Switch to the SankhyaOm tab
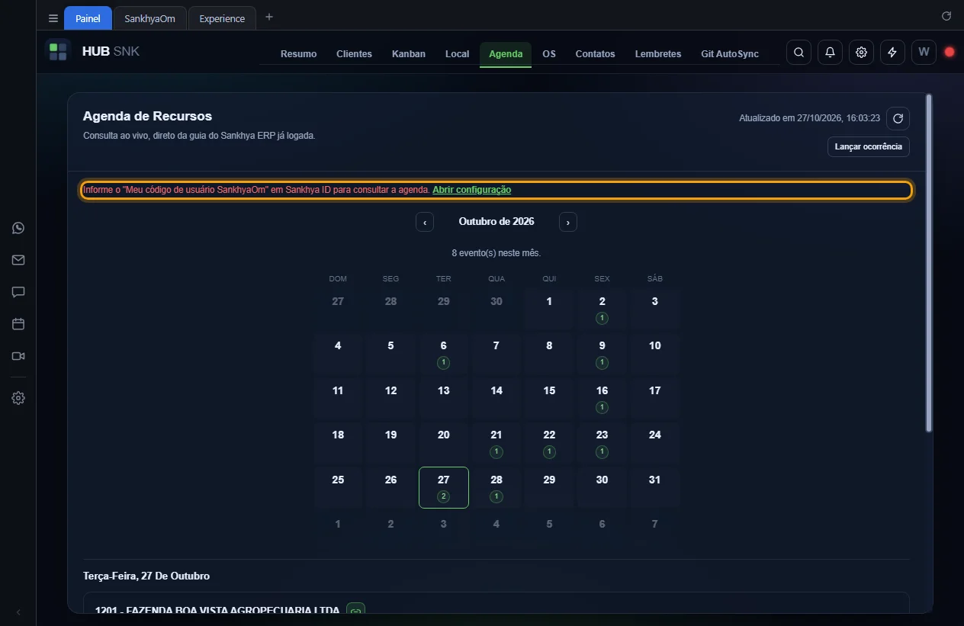This screenshot has width=964, height=626. pos(149,18)
